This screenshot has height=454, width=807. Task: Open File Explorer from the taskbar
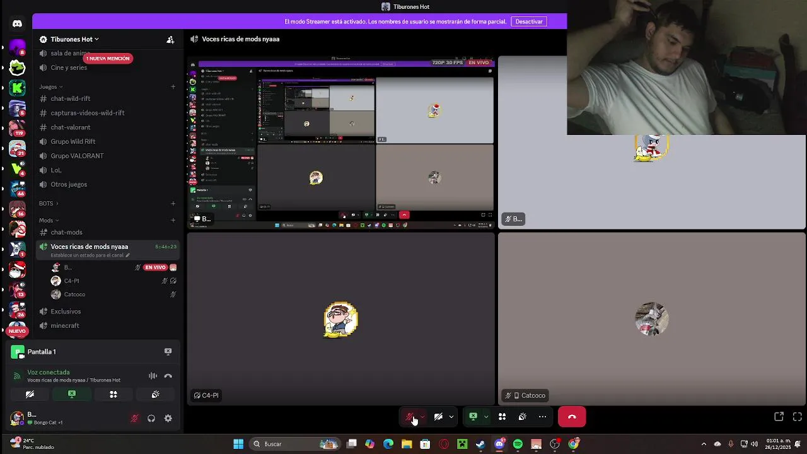[407, 444]
